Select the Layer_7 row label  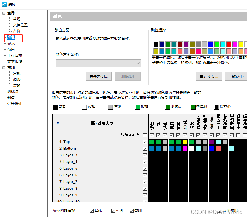[x=70, y=182]
